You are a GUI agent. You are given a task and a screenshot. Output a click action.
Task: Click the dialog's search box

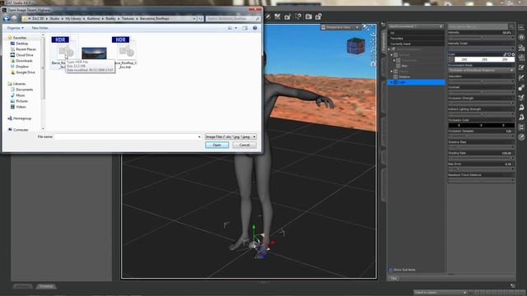coord(233,18)
